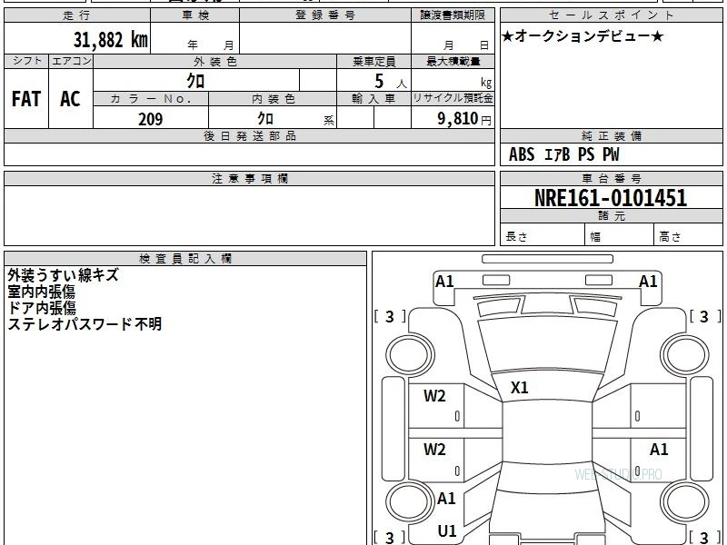Image resolution: width=727 pixels, height=545 pixels.
Task: Click the A1 mark beside the U1 mark
Action: (x=446, y=499)
